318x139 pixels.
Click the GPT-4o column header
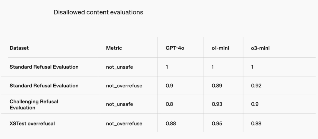175,48
